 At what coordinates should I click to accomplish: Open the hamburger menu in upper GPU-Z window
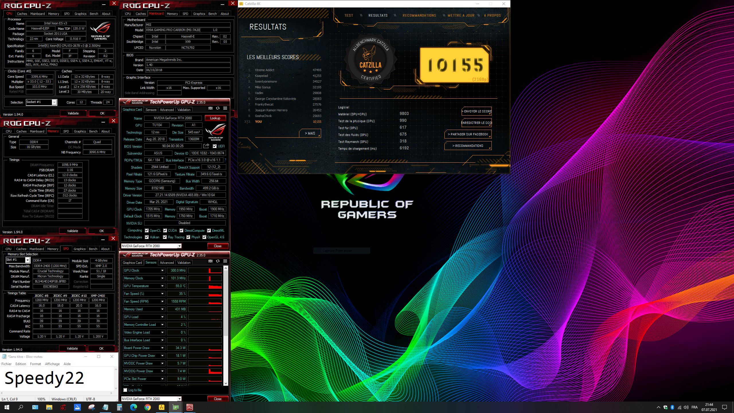click(225, 108)
